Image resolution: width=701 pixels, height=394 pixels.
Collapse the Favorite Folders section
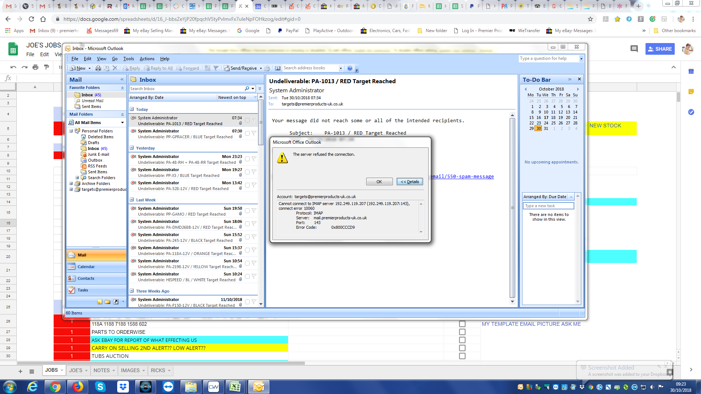click(122, 88)
